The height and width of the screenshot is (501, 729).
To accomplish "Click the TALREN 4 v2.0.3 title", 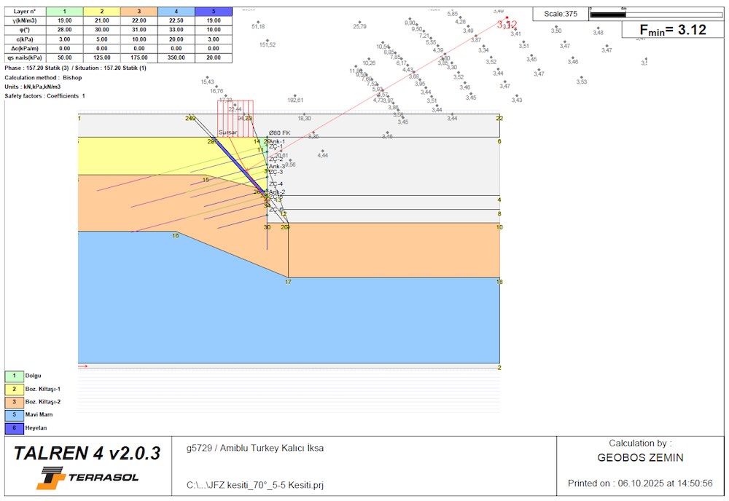I will (x=87, y=454).
